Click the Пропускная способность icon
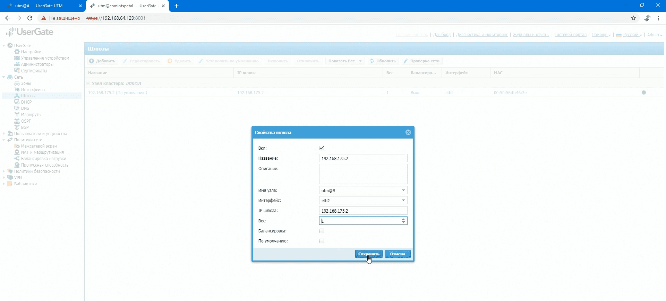 point(17,165)
